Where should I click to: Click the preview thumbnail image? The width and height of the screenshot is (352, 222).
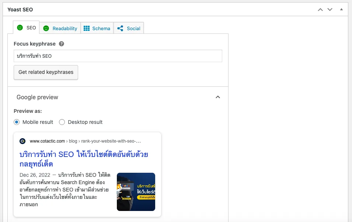136,192
